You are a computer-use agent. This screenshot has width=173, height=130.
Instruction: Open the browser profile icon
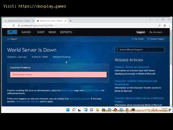pyautogui.click(x=165, y=26)
